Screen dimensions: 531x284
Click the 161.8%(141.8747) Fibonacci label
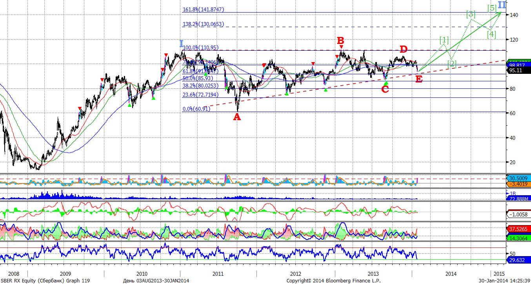tap(204, 9)
